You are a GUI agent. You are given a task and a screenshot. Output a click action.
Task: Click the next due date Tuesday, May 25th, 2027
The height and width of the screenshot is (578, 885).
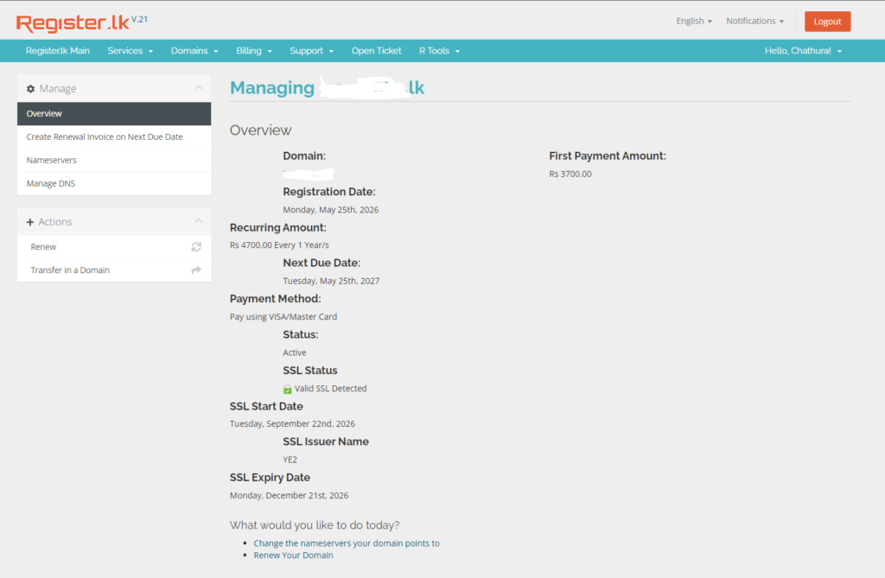pos(331,281)
